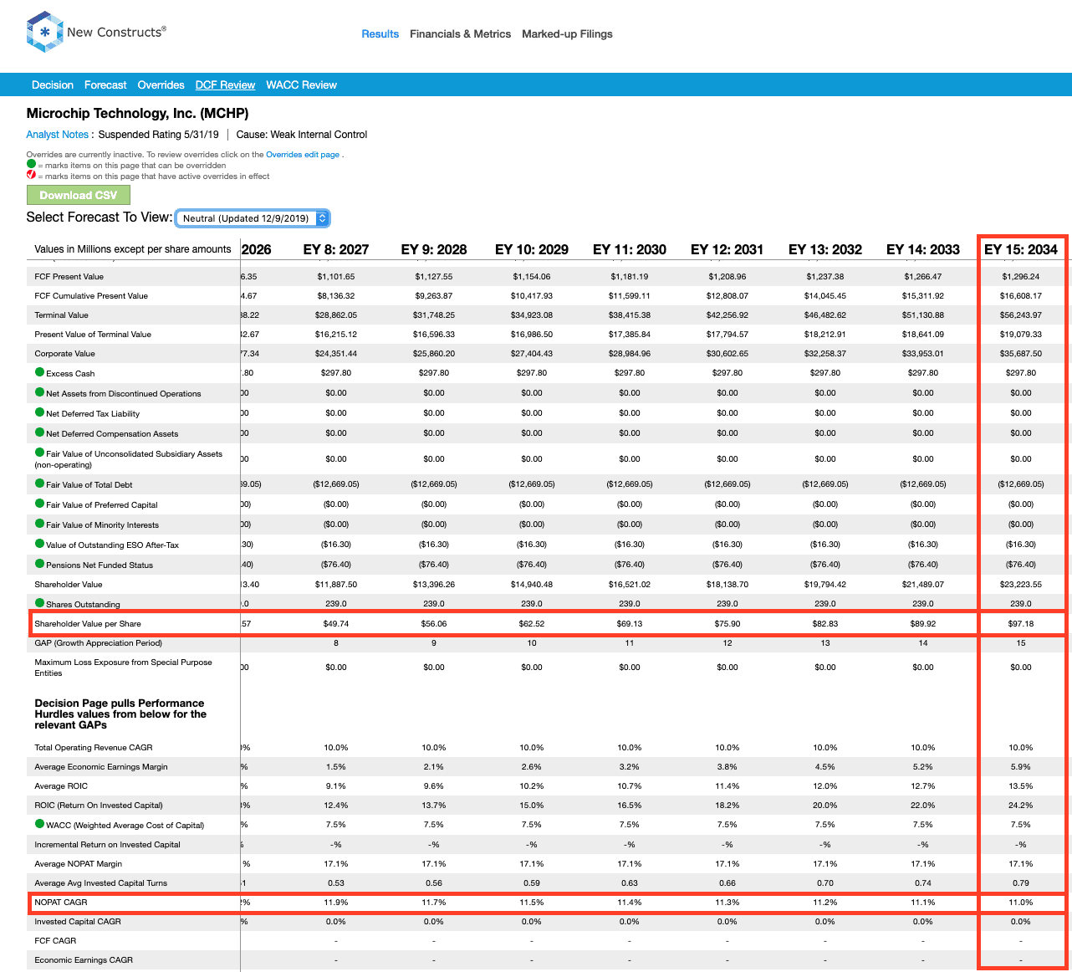This screenshot has height=972, width=1072.
Task: Click the Microchip Technology, Inc. (MCHP) heading
Action: click(x=137, y=114)
